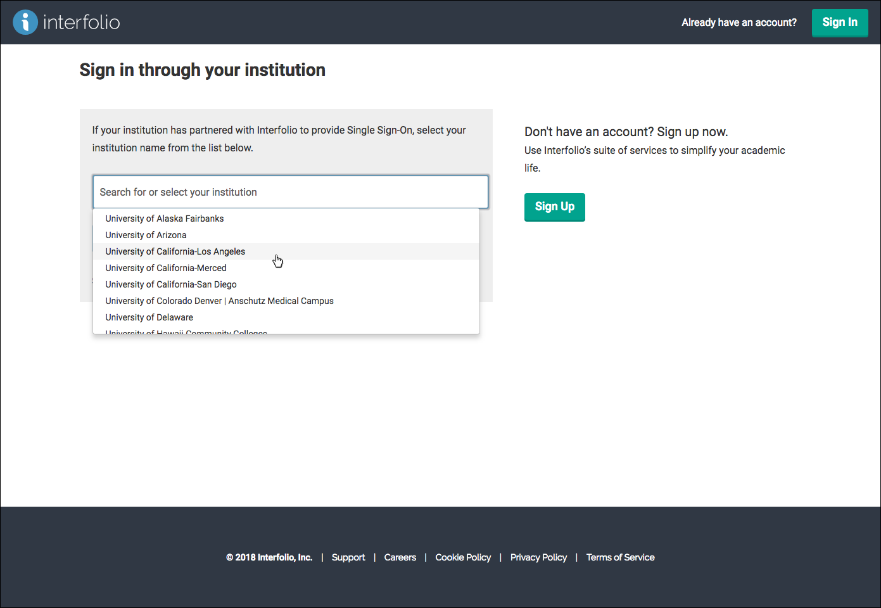
Task: Click 'Already have an account?' text
Action: pos(739,23)
